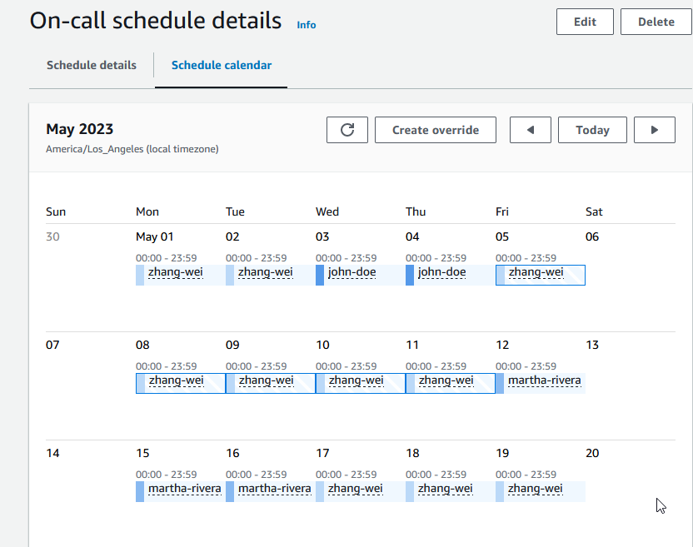
Task: Open martha-rivera's shift on May 15
Action: click(x=184, y=489)
